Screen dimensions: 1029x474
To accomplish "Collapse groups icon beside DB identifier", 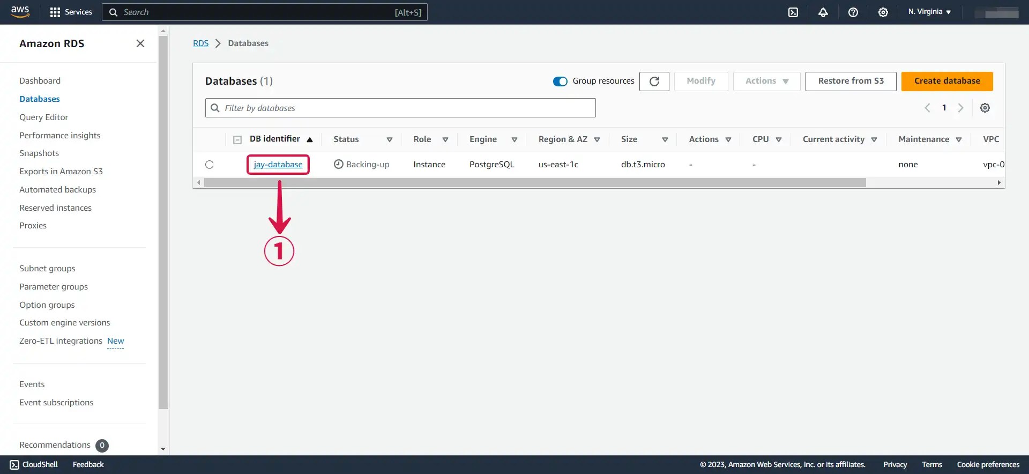I will coord(237,139).
